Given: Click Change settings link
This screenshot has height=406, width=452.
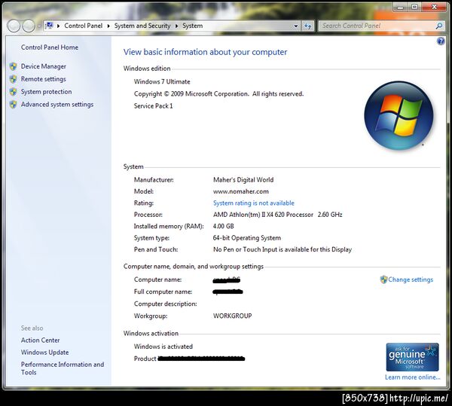Looking at the screenshot, I should pyautogui.click(x=411, y=279).
